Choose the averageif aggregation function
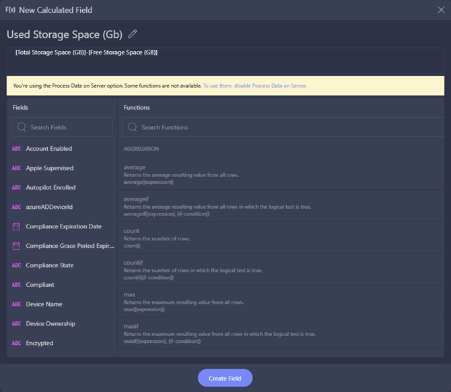The width and height of the screenshot is (451, 392). click(x=281, y=206)
